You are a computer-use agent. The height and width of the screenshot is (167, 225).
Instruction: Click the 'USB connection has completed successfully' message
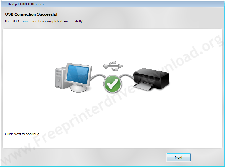[44, 21]
